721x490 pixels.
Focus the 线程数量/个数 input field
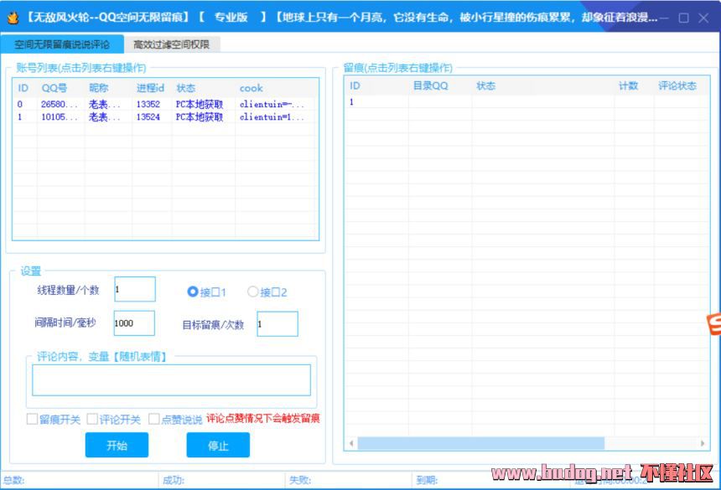[x=135, y=289]
